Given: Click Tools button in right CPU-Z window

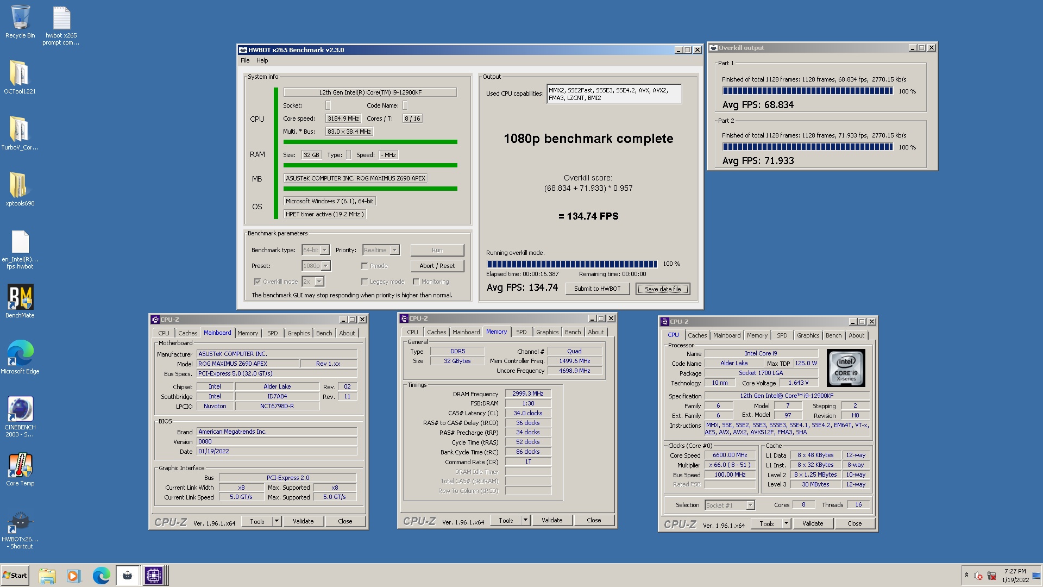Looking at the screenshot, I should (766, 523).
